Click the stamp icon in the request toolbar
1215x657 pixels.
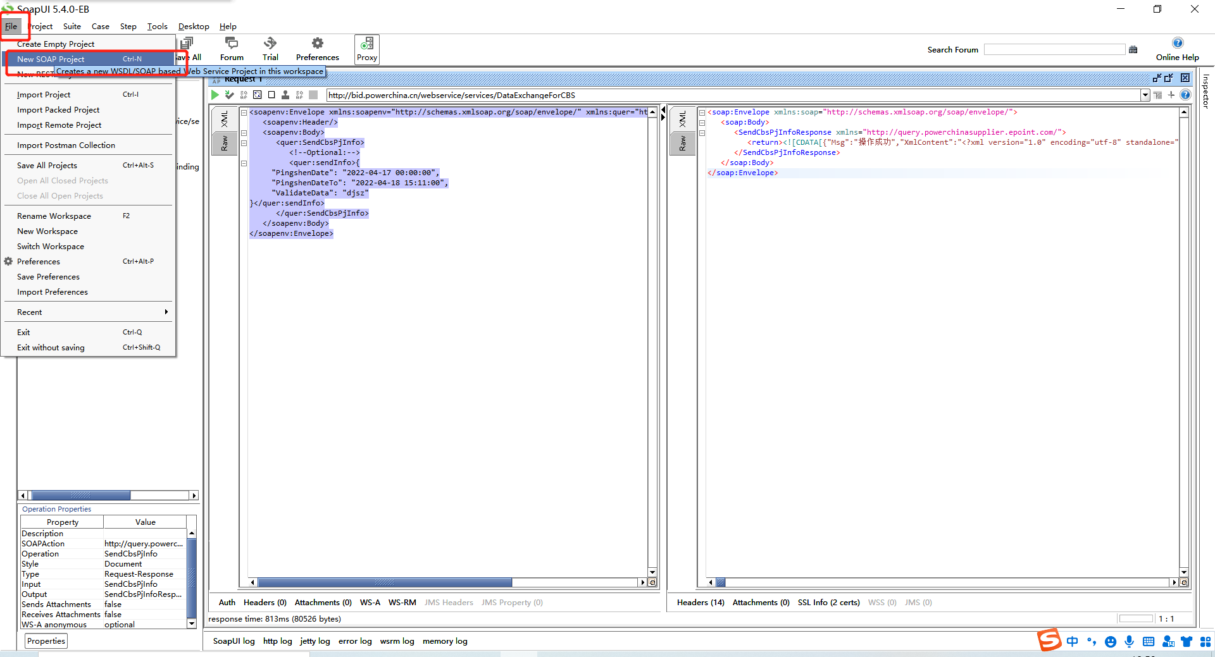285,95
